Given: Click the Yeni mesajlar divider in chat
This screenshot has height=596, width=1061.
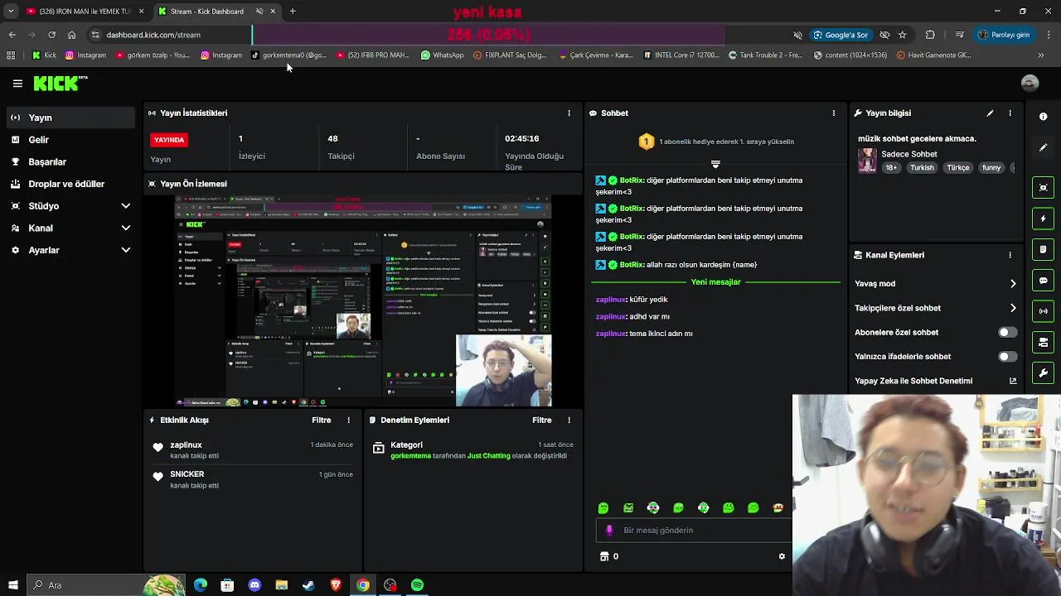Looking at the screenshot, I should (716, 282).
